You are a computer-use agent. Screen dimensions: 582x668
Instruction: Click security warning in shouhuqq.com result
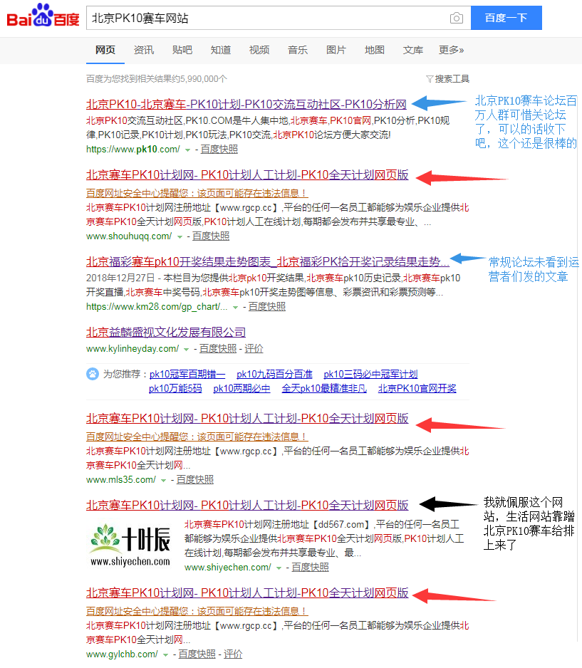197,193
